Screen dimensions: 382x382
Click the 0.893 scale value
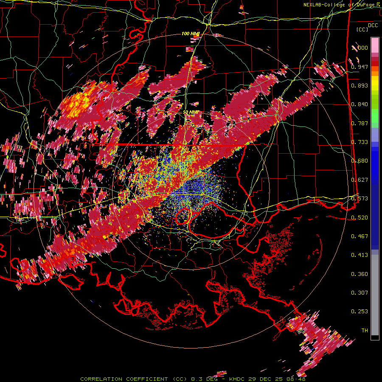pos(360,85)
